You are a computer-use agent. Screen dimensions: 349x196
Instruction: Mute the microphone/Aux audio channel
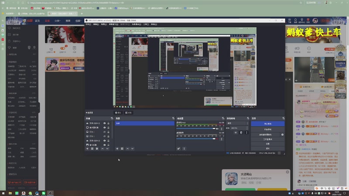pos(217,128)
